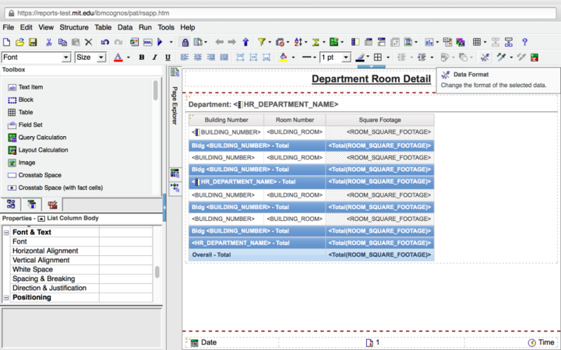Click the Run Report play icon
Screen dimensions: 561x350
(x=160, y=42)
